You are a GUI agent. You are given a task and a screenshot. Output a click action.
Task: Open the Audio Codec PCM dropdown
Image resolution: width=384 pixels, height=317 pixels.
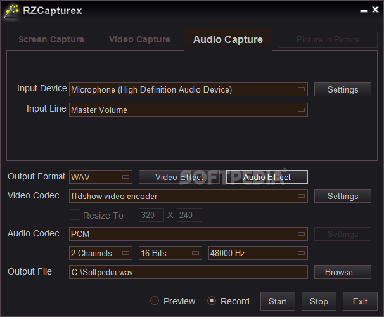tap(188, 234)
